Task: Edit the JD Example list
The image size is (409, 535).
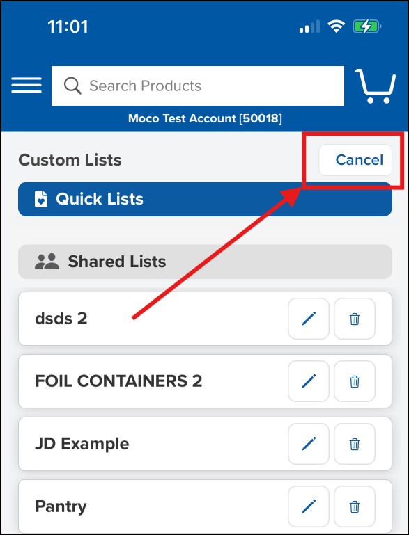Action: 309,444
